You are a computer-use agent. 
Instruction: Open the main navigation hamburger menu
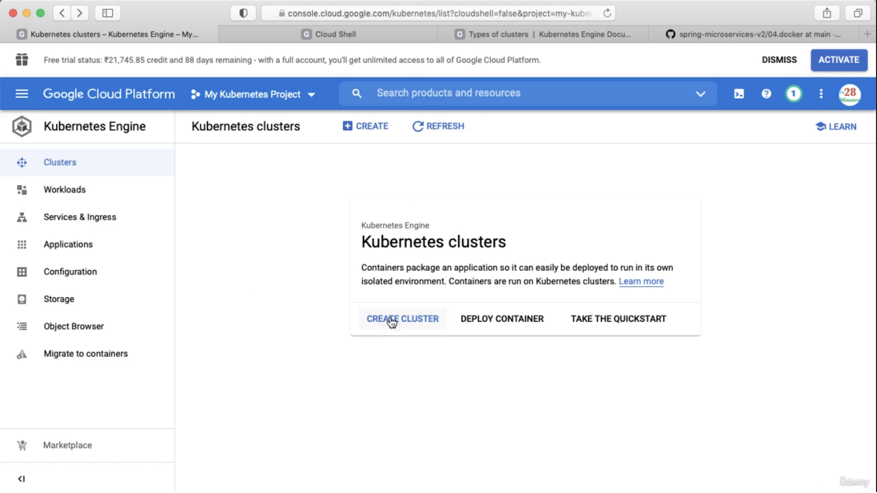pos(22,94)
